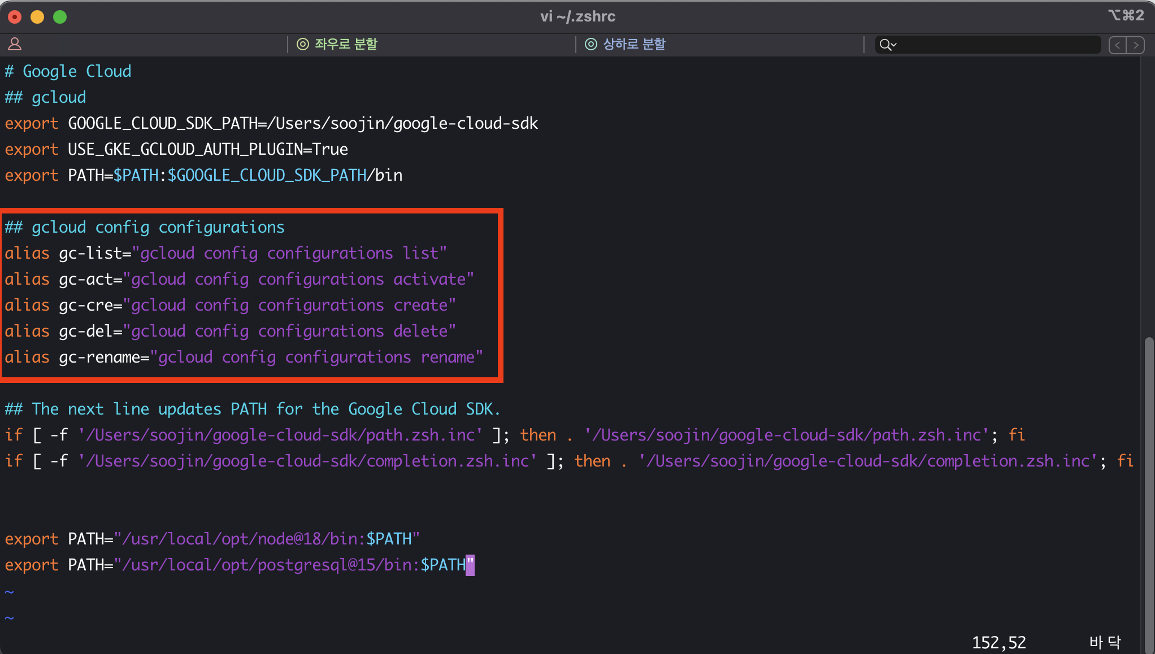Open the search magnifier options dropdown
This screenshot has height=654, width=1155.
click(888, 45)
